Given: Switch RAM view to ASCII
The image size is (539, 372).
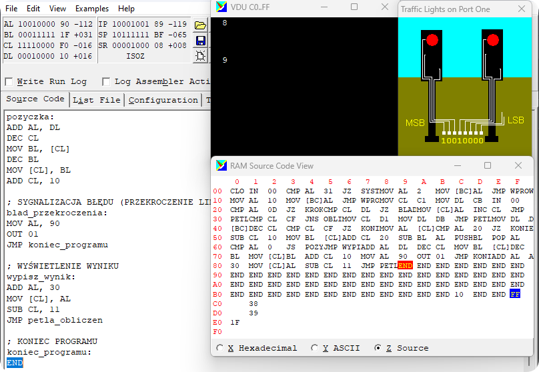Looking at the screenshot, I should 314,348.
